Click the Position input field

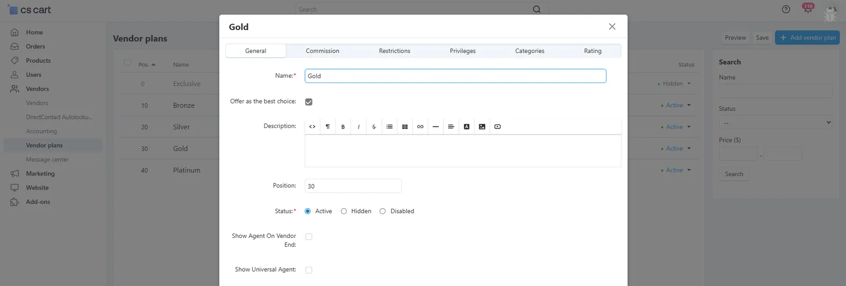click(x=353, y=186)
